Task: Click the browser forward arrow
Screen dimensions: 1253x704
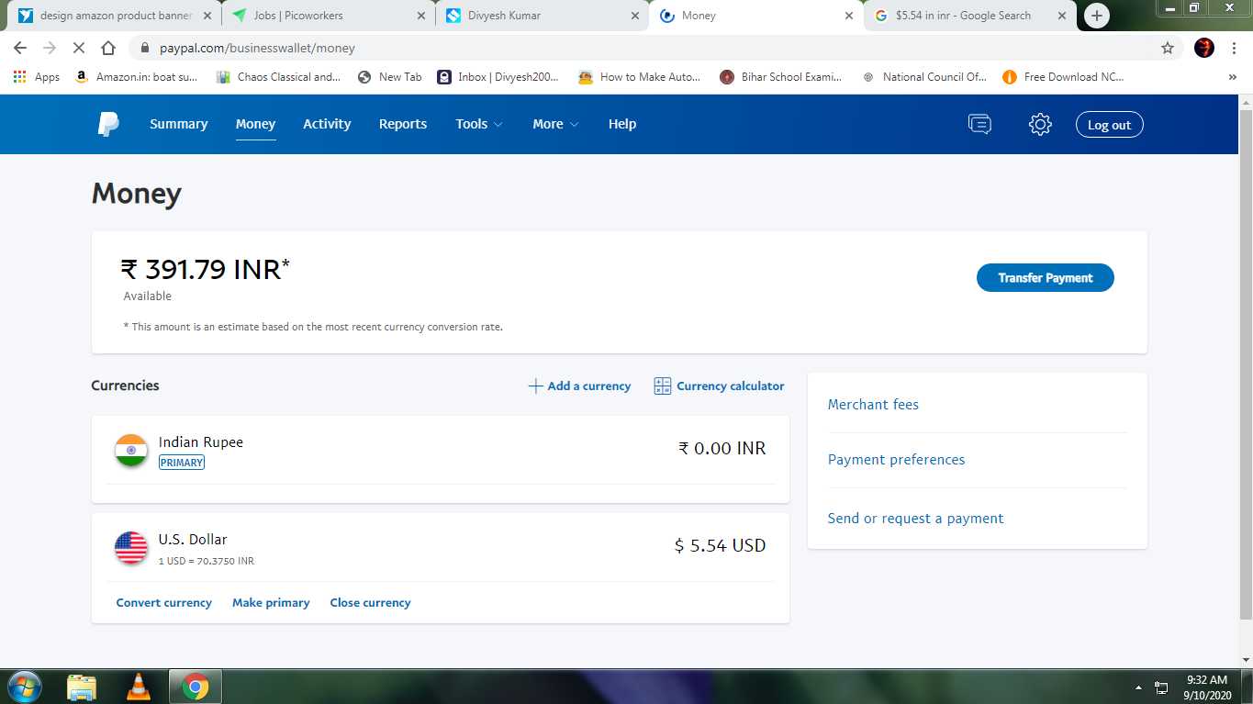Action: (50, 48)
